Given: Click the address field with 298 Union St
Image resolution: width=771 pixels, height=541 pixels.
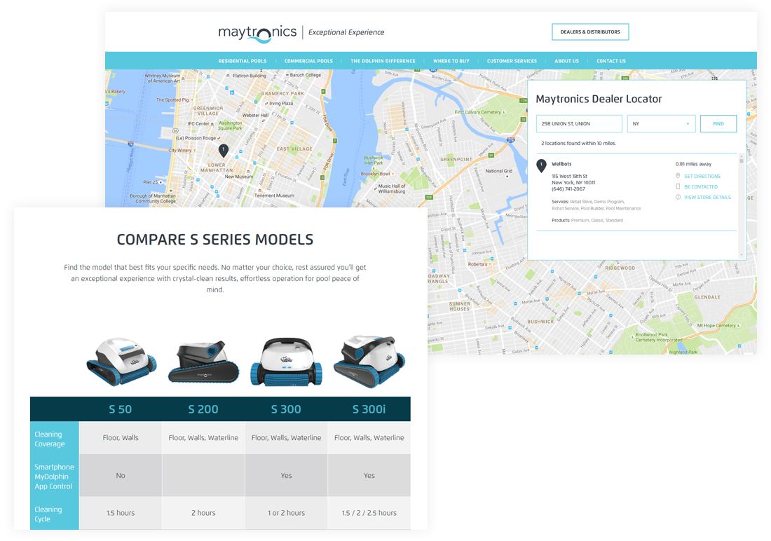Looking at the screenshot, I should (579, 123).
